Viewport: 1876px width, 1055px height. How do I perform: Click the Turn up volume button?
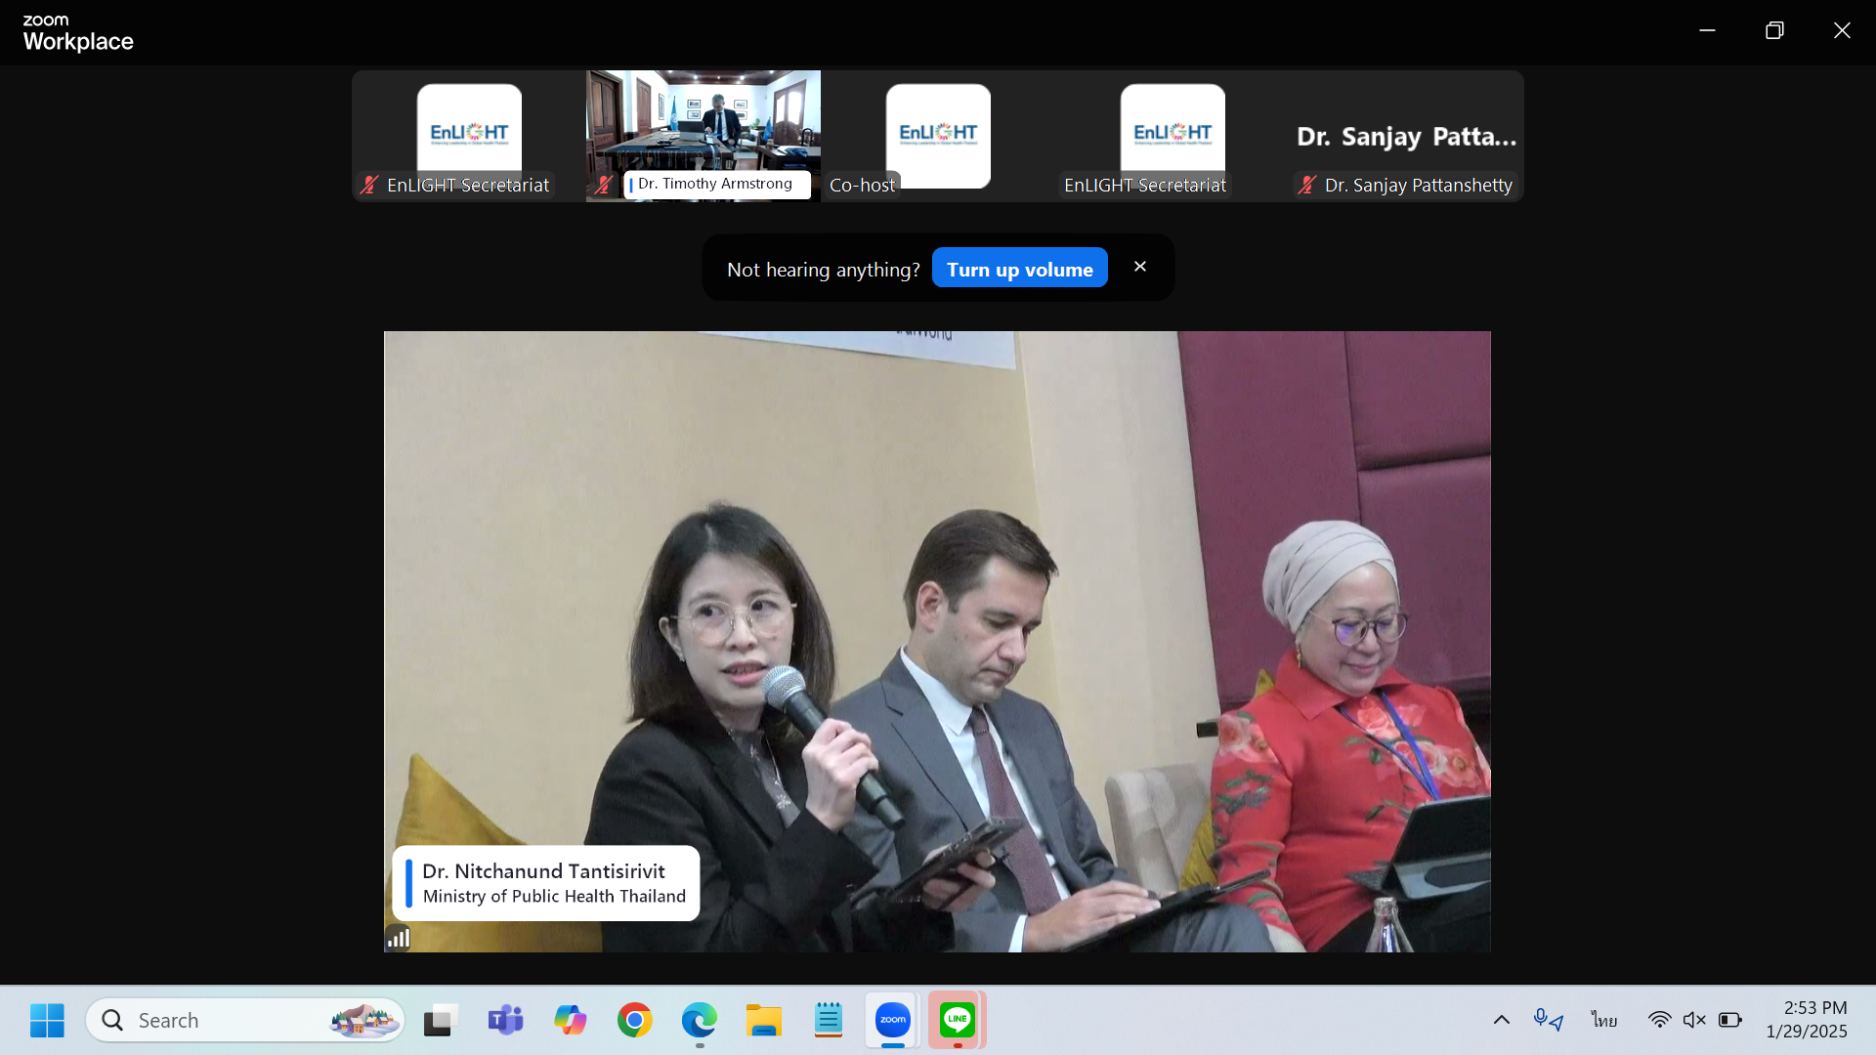(1019, 269)
